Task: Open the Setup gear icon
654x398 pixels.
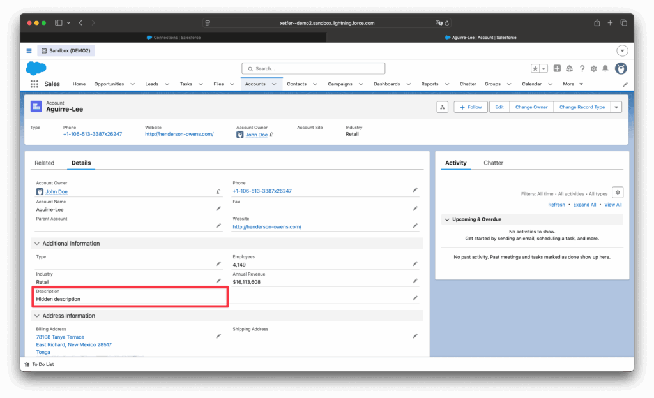Action: [x=593, y=69]
